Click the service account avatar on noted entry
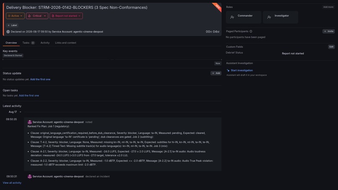 click(30, 122)
